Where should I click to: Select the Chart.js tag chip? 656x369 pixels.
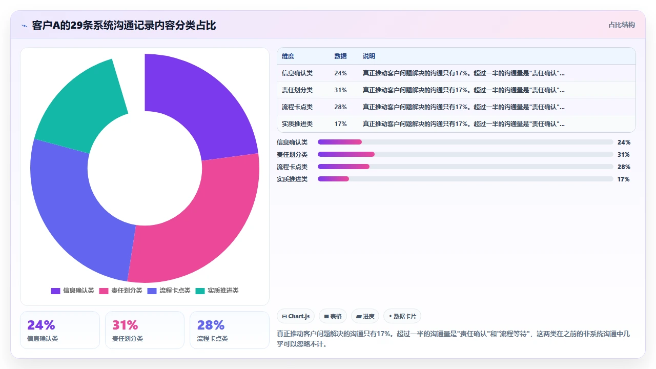(x=296, y=316)
